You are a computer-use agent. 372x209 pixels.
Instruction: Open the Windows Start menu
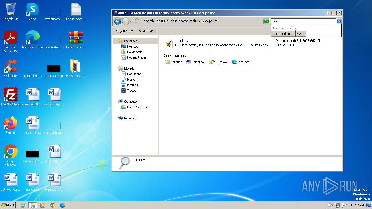pos(8,205)
